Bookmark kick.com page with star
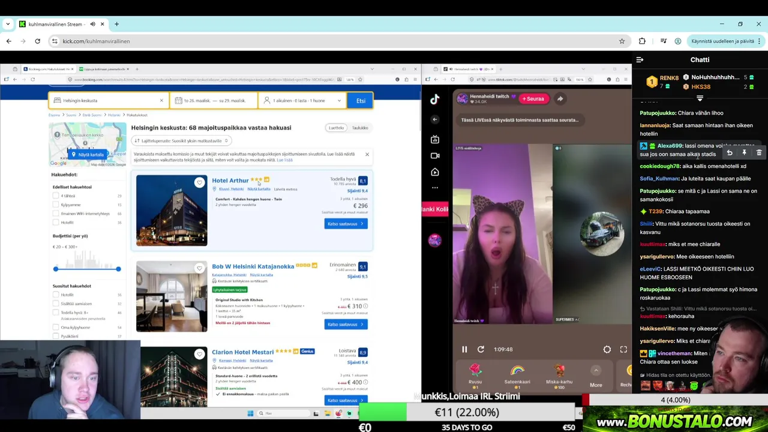 tap(622, 41)
